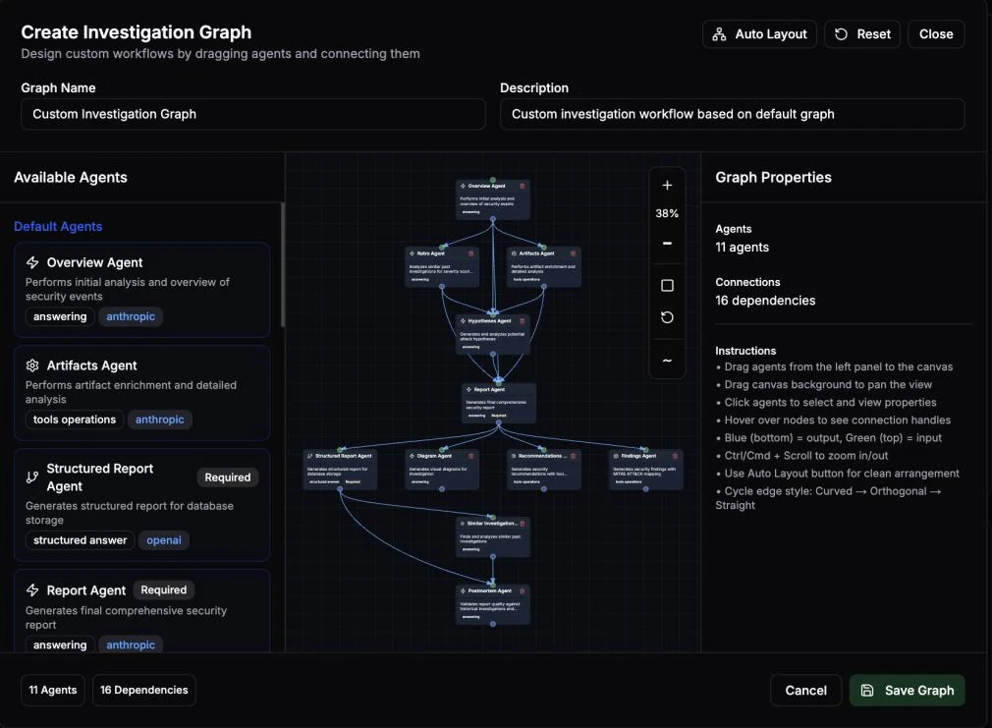Delete the Retro Agent node via trash icon
The image size is (992, 728).
click(470, 253)
